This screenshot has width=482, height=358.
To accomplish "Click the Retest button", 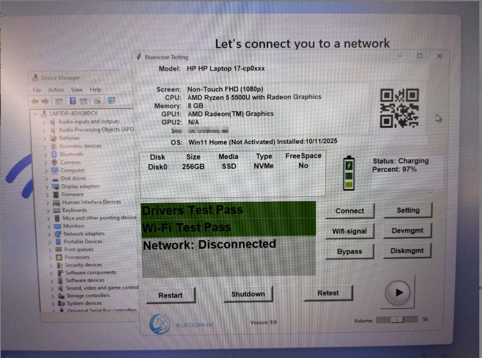I will (328, 293).
